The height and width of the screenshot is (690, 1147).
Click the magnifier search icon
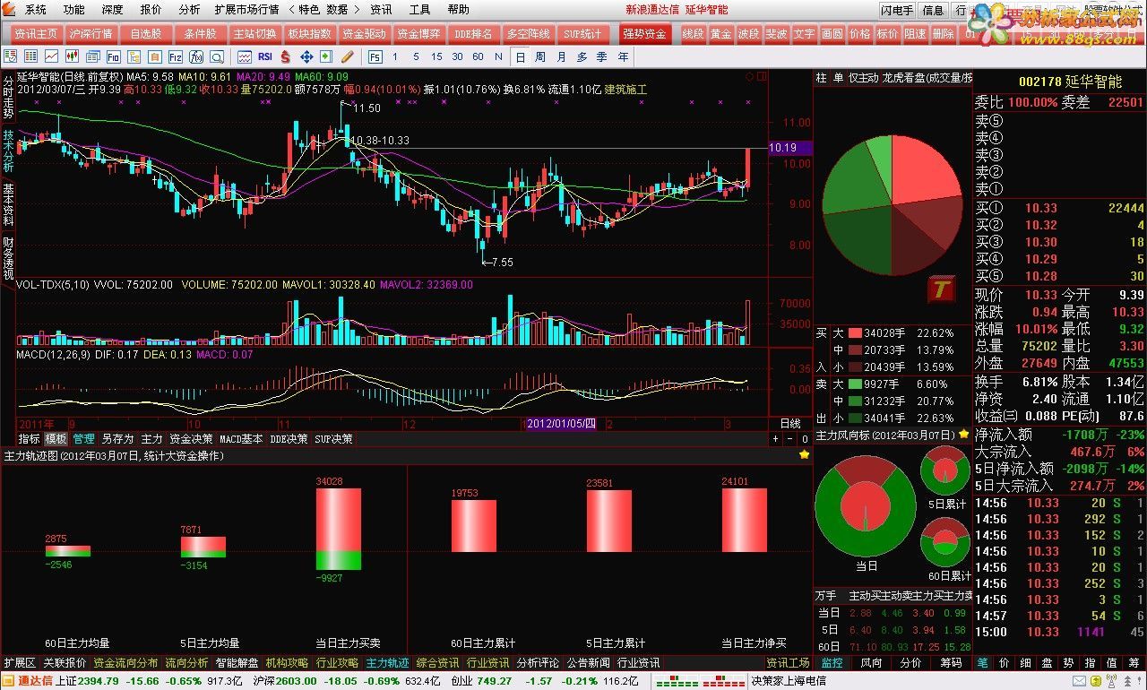217,56
